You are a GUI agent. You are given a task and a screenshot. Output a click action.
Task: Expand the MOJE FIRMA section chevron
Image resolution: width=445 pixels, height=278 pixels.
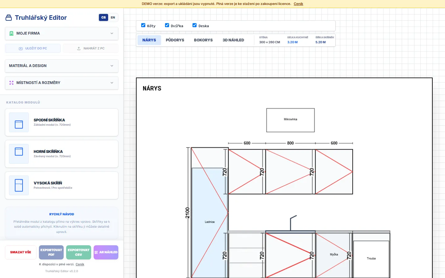(112, 33)
